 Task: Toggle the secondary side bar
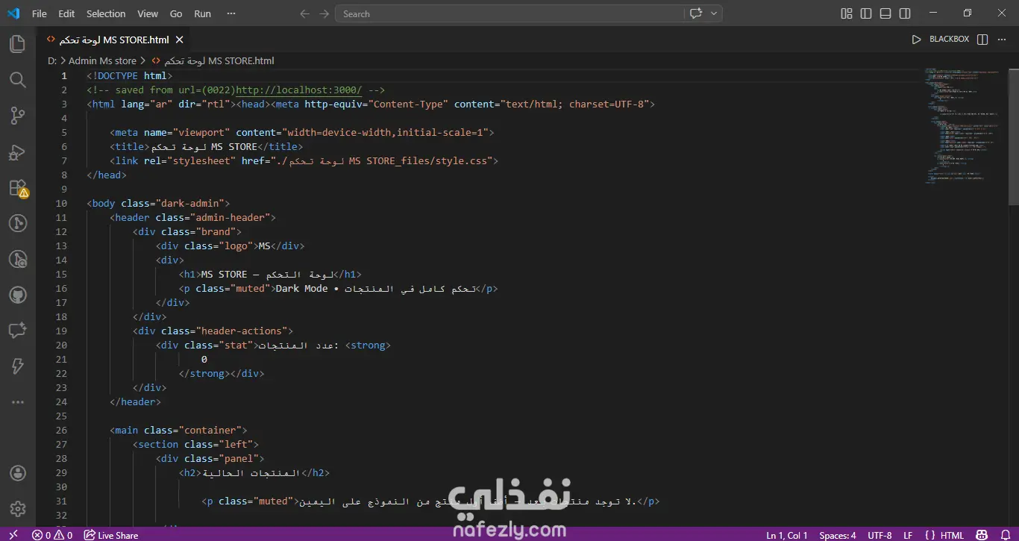tap(905, 13)
